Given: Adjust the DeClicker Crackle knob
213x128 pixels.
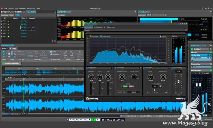Looking at the screenshot, I should pos(91,77).
